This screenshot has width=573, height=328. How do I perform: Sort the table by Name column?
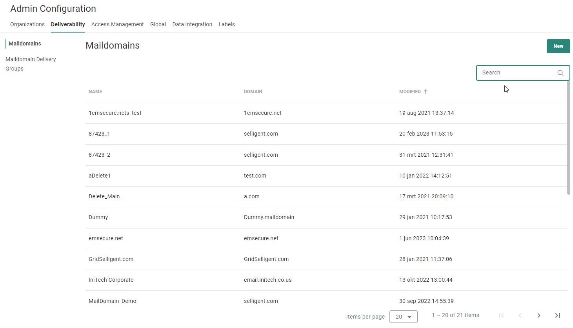tap(95, 92)
